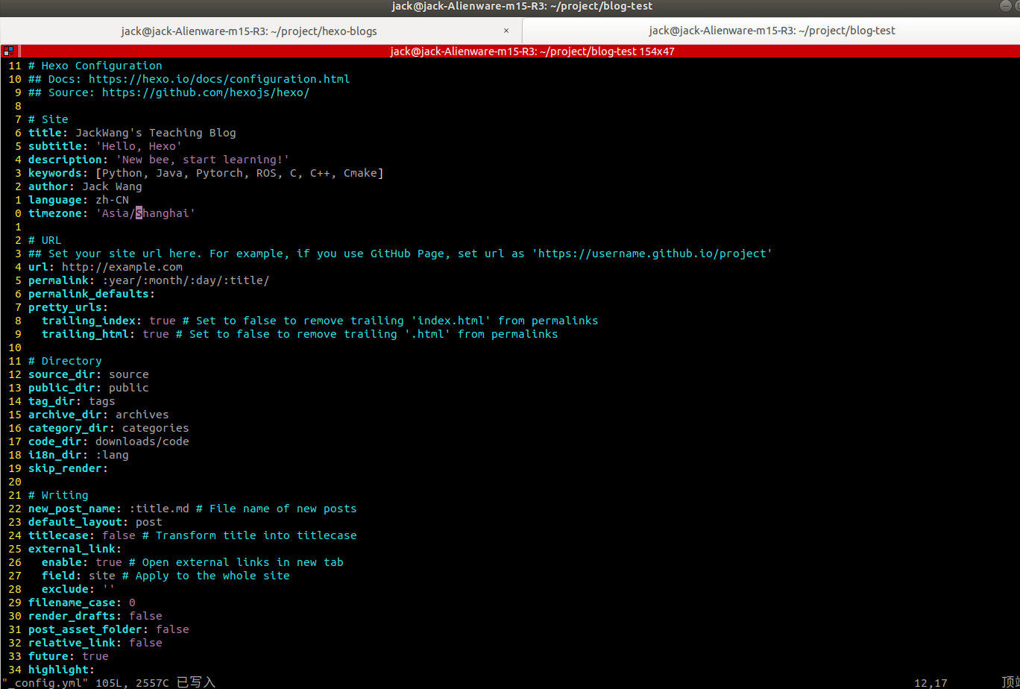Click the trailing_index true value
1020x689 pixels.
[163, 321]
